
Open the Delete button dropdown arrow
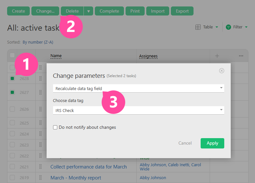pyautogui.click(x=88, y=11)
